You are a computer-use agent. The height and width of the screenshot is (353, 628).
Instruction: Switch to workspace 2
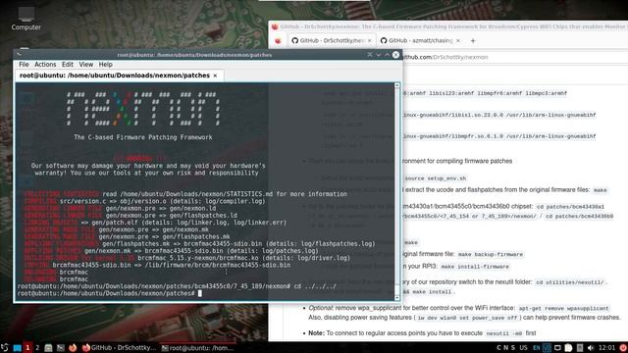point(37,348)
